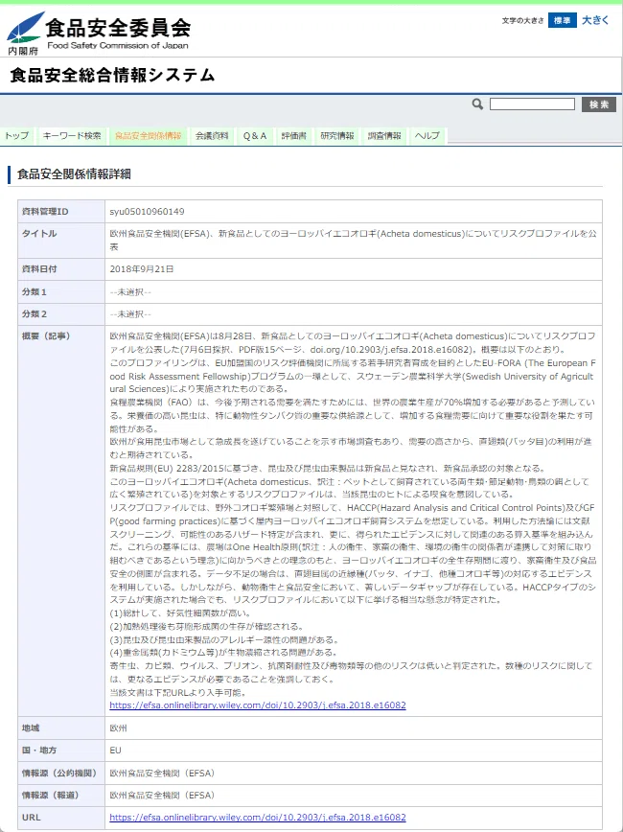Click the 資料日付 label cell
The width and height of the screenshot is (623, 832).
61,269
